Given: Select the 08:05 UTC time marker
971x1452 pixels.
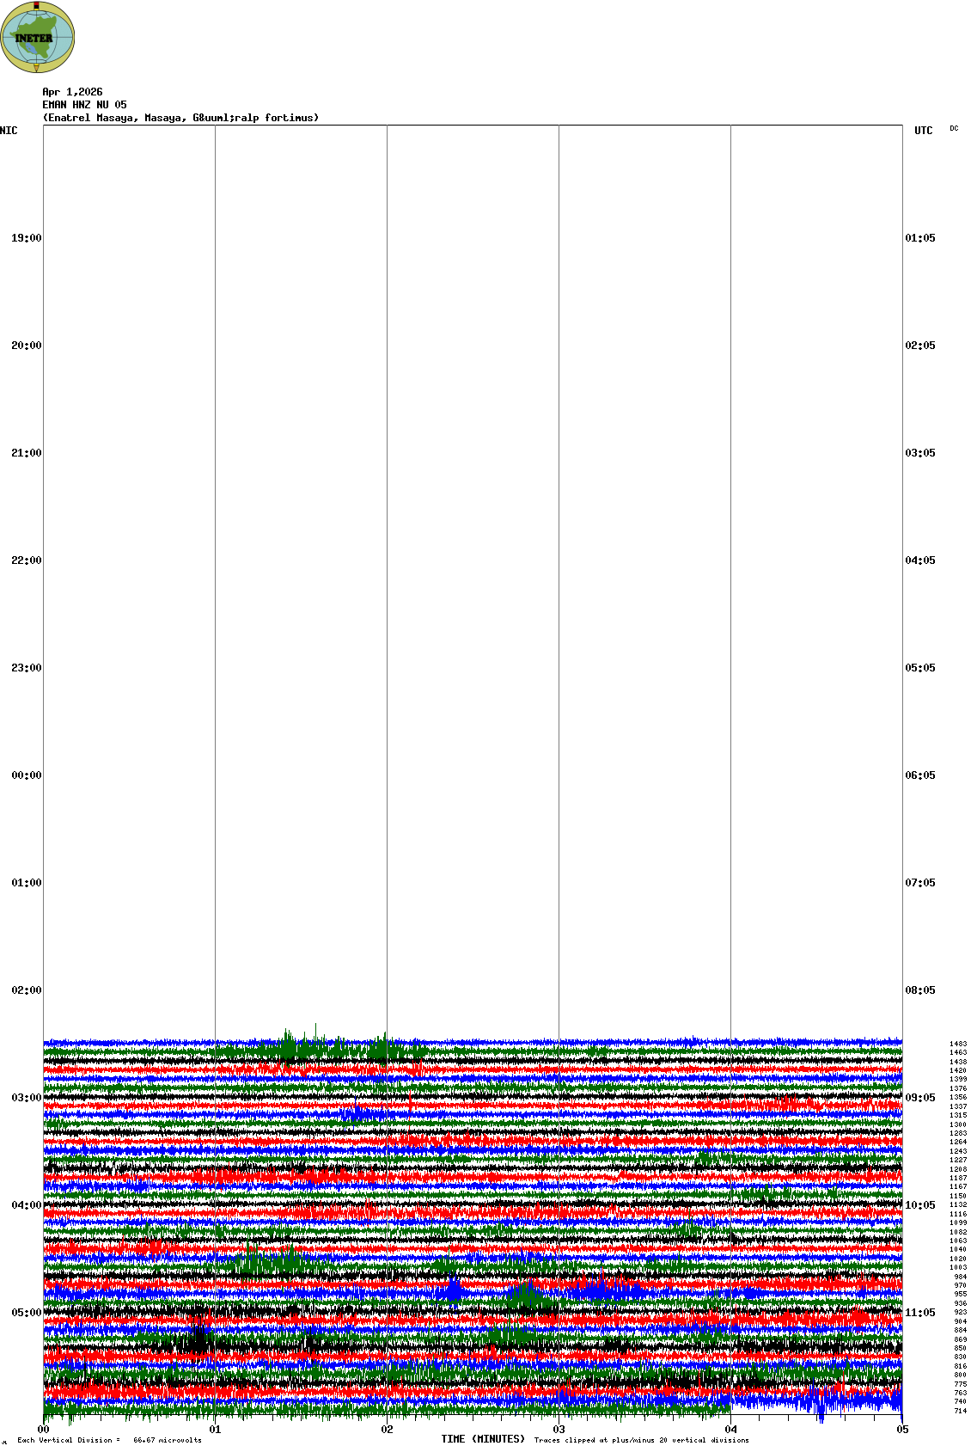Looking at the screenshot, I should coord(920,990).
